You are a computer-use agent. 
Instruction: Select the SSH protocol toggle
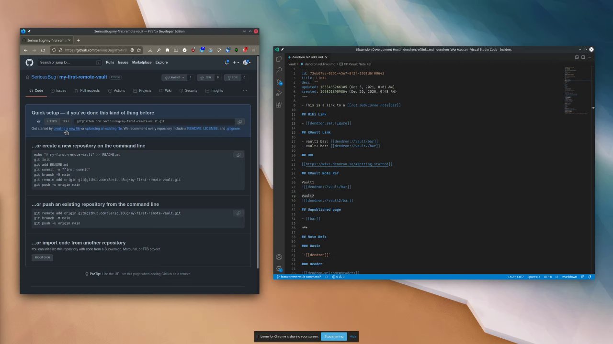66,121
